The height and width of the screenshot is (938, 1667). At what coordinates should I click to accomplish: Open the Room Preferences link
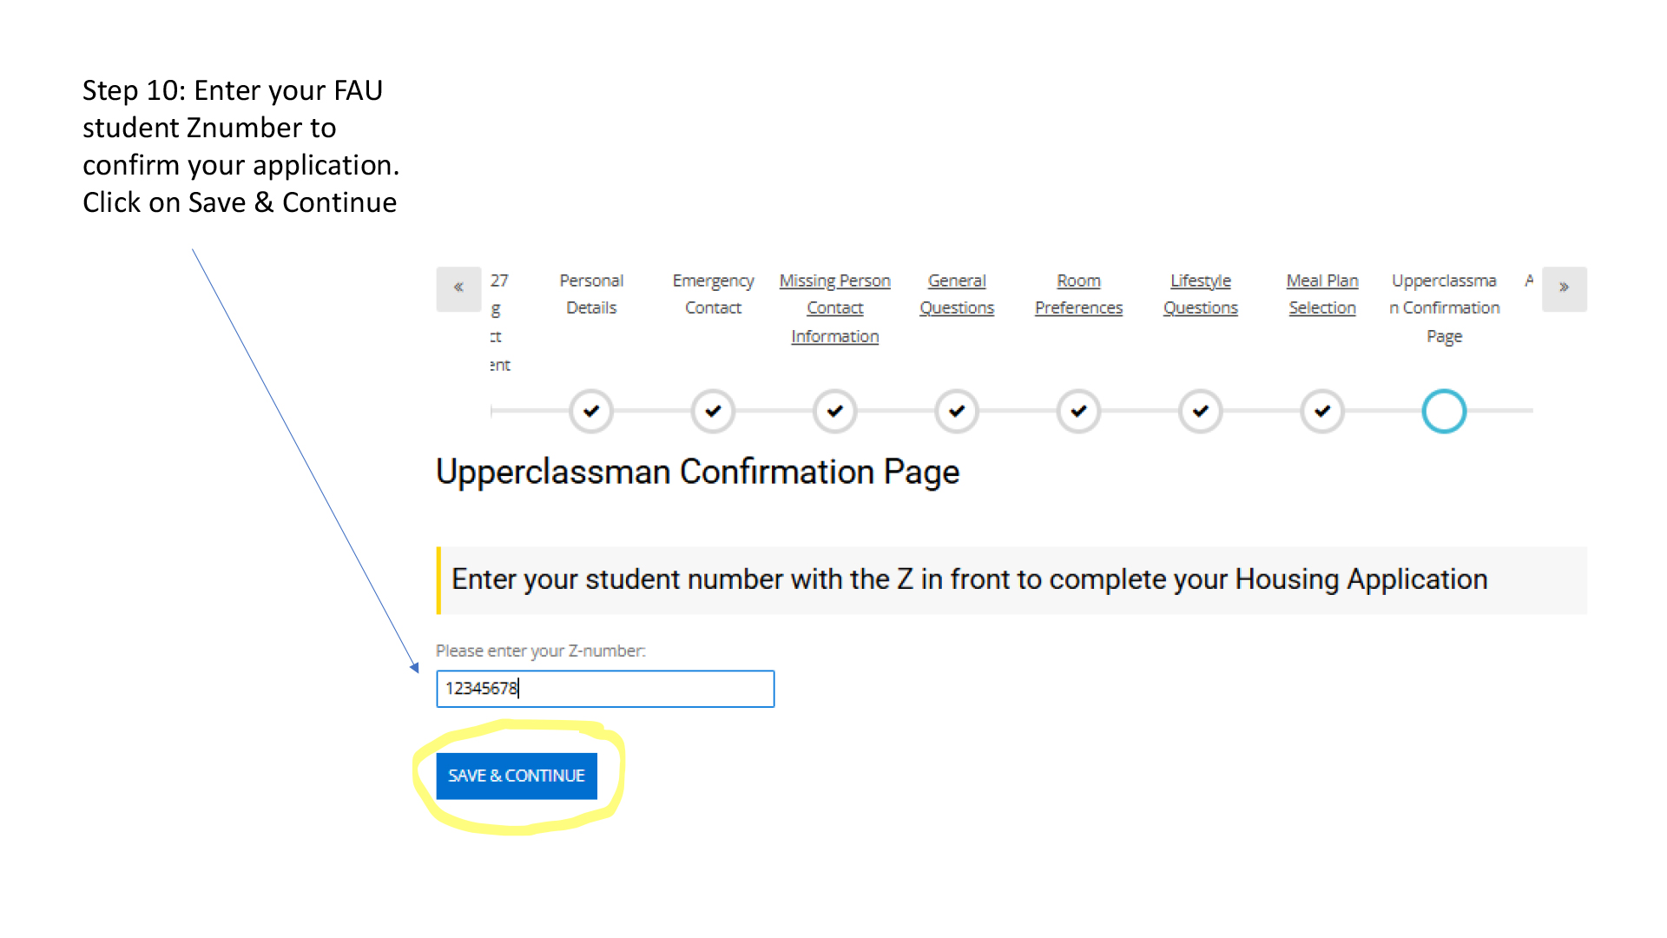tap(1078, 294)
